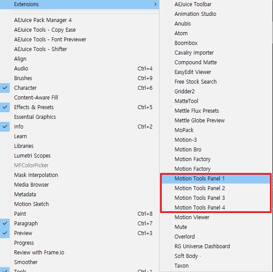The height and width of the screenshot is (272, 273).
Task: Open the Atom extension
Action: point(181,33)
